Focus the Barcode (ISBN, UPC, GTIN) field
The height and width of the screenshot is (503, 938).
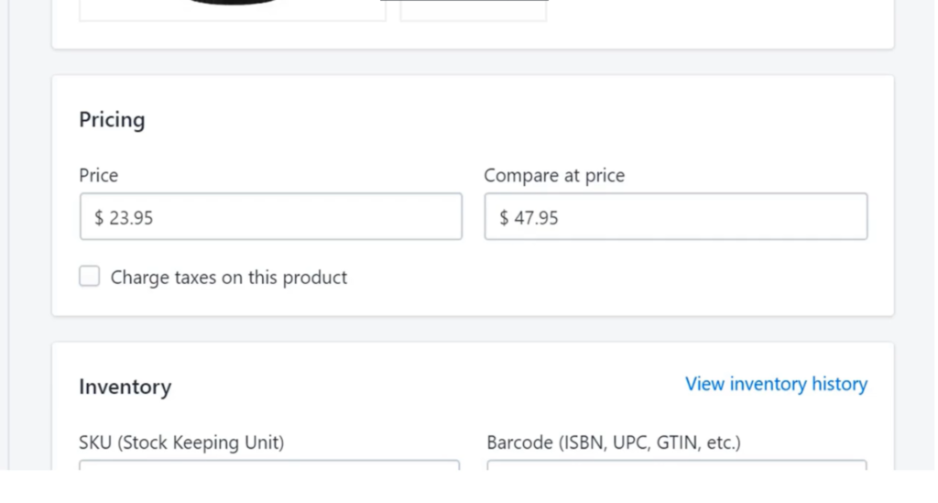coord(677,465)
